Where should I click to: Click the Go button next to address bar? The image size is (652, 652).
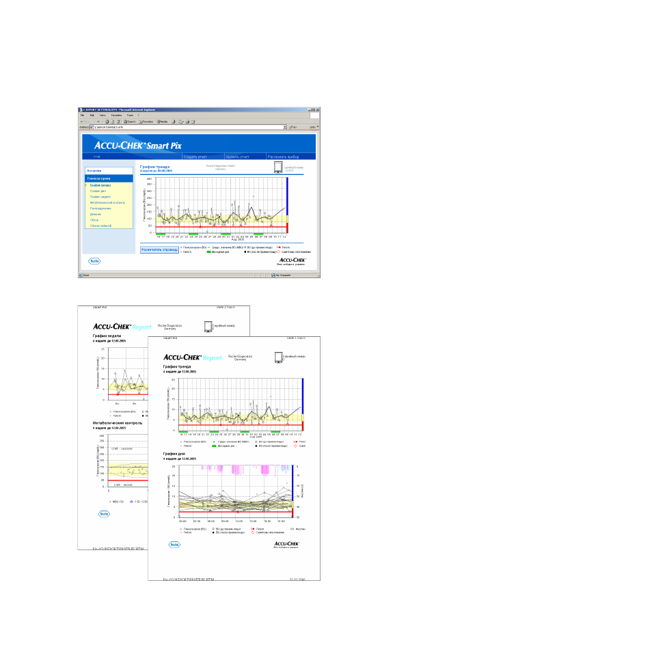click(293, 127)
